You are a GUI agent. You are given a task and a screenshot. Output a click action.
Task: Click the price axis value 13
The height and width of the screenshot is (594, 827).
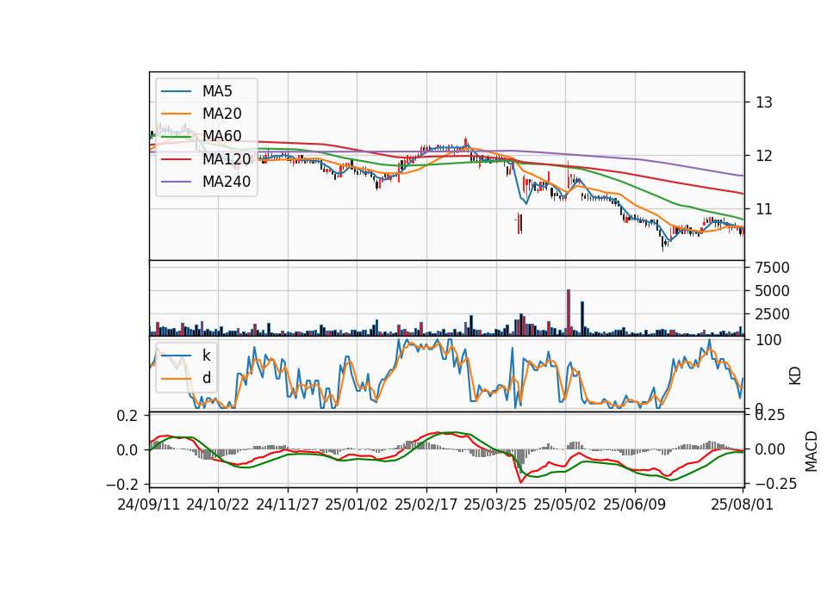pyautogui.click(x=764, y=102)
